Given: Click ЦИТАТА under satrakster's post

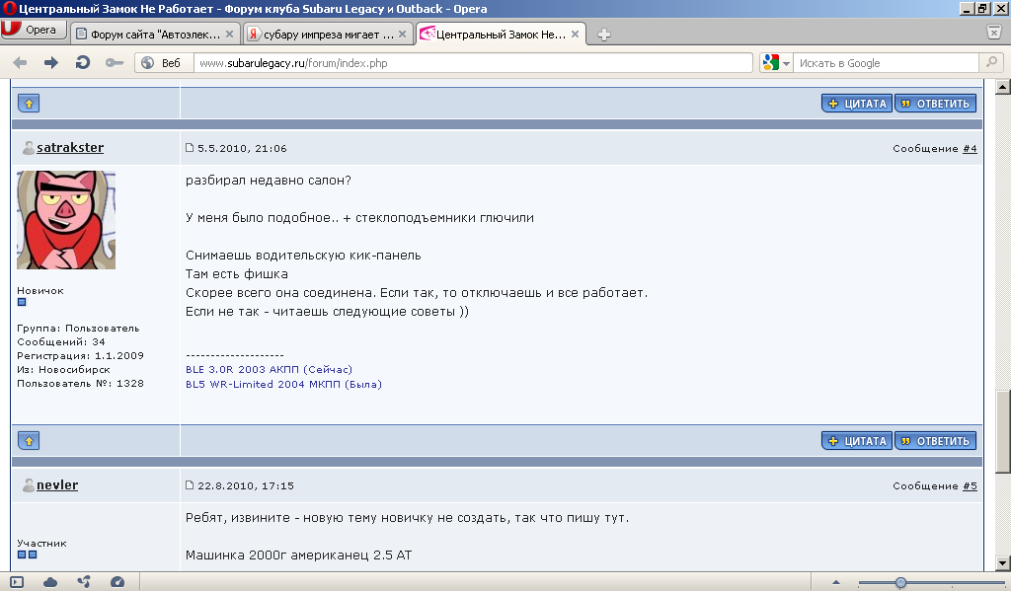Looking at the screenshot, I should (857, 441).
